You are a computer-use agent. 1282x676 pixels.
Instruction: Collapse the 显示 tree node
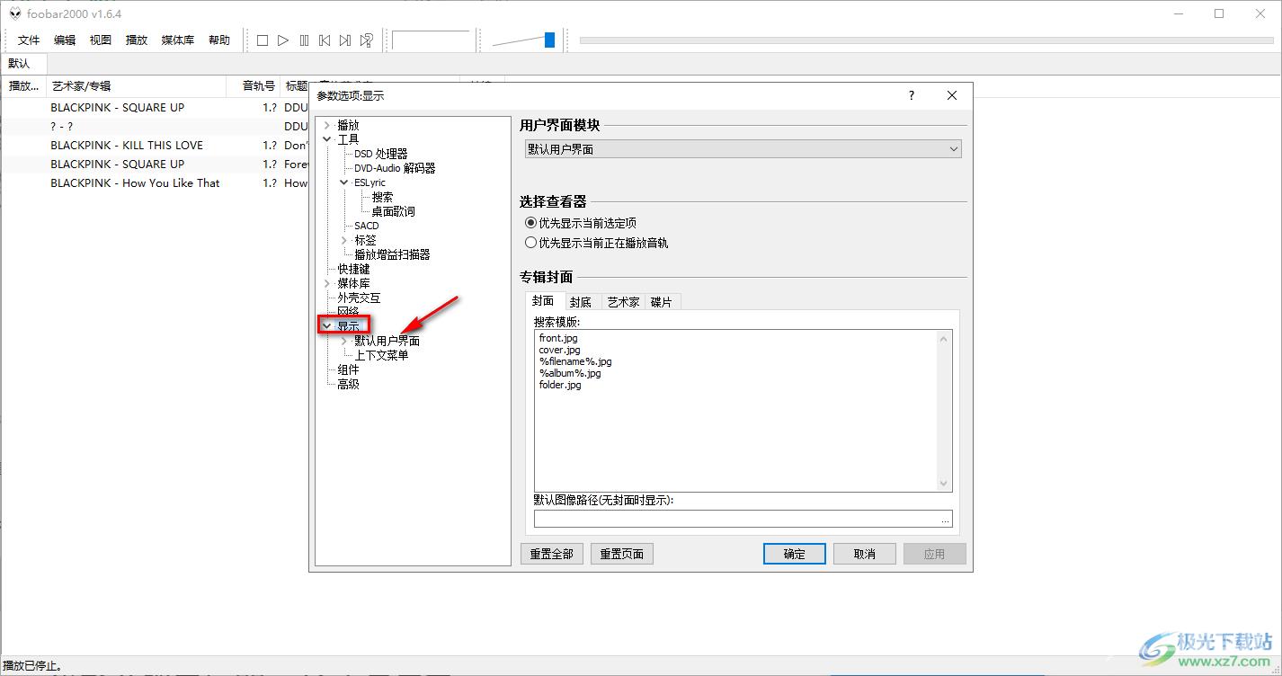click(x=326, y=326)
